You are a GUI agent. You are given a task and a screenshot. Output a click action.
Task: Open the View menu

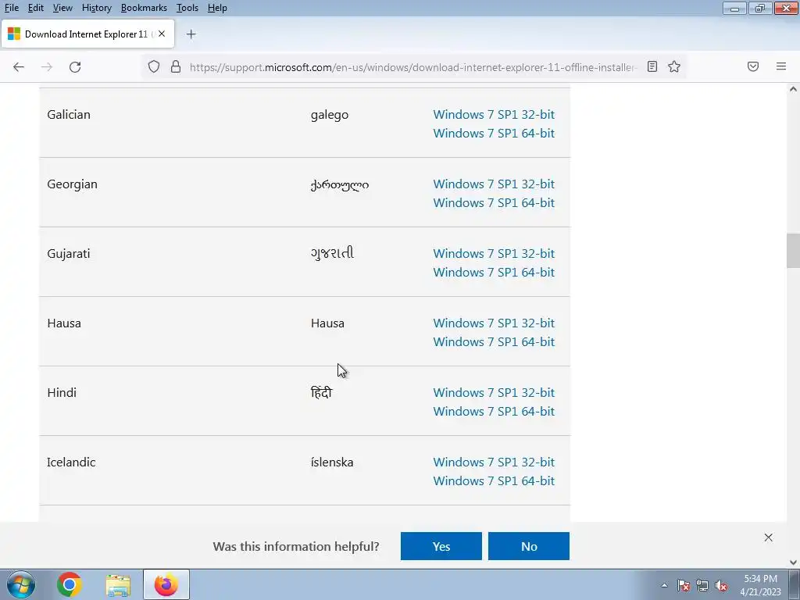pyautogui.click(x=62, y=8)
